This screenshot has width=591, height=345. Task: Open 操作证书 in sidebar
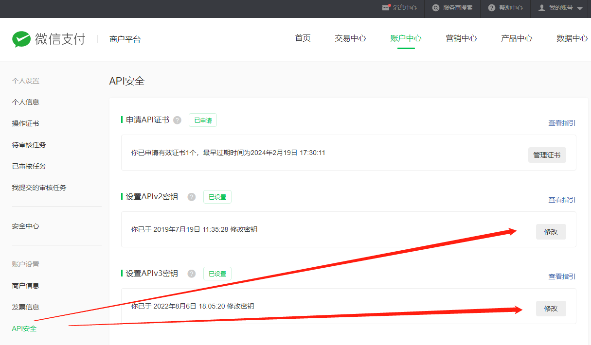pos(25,123)
